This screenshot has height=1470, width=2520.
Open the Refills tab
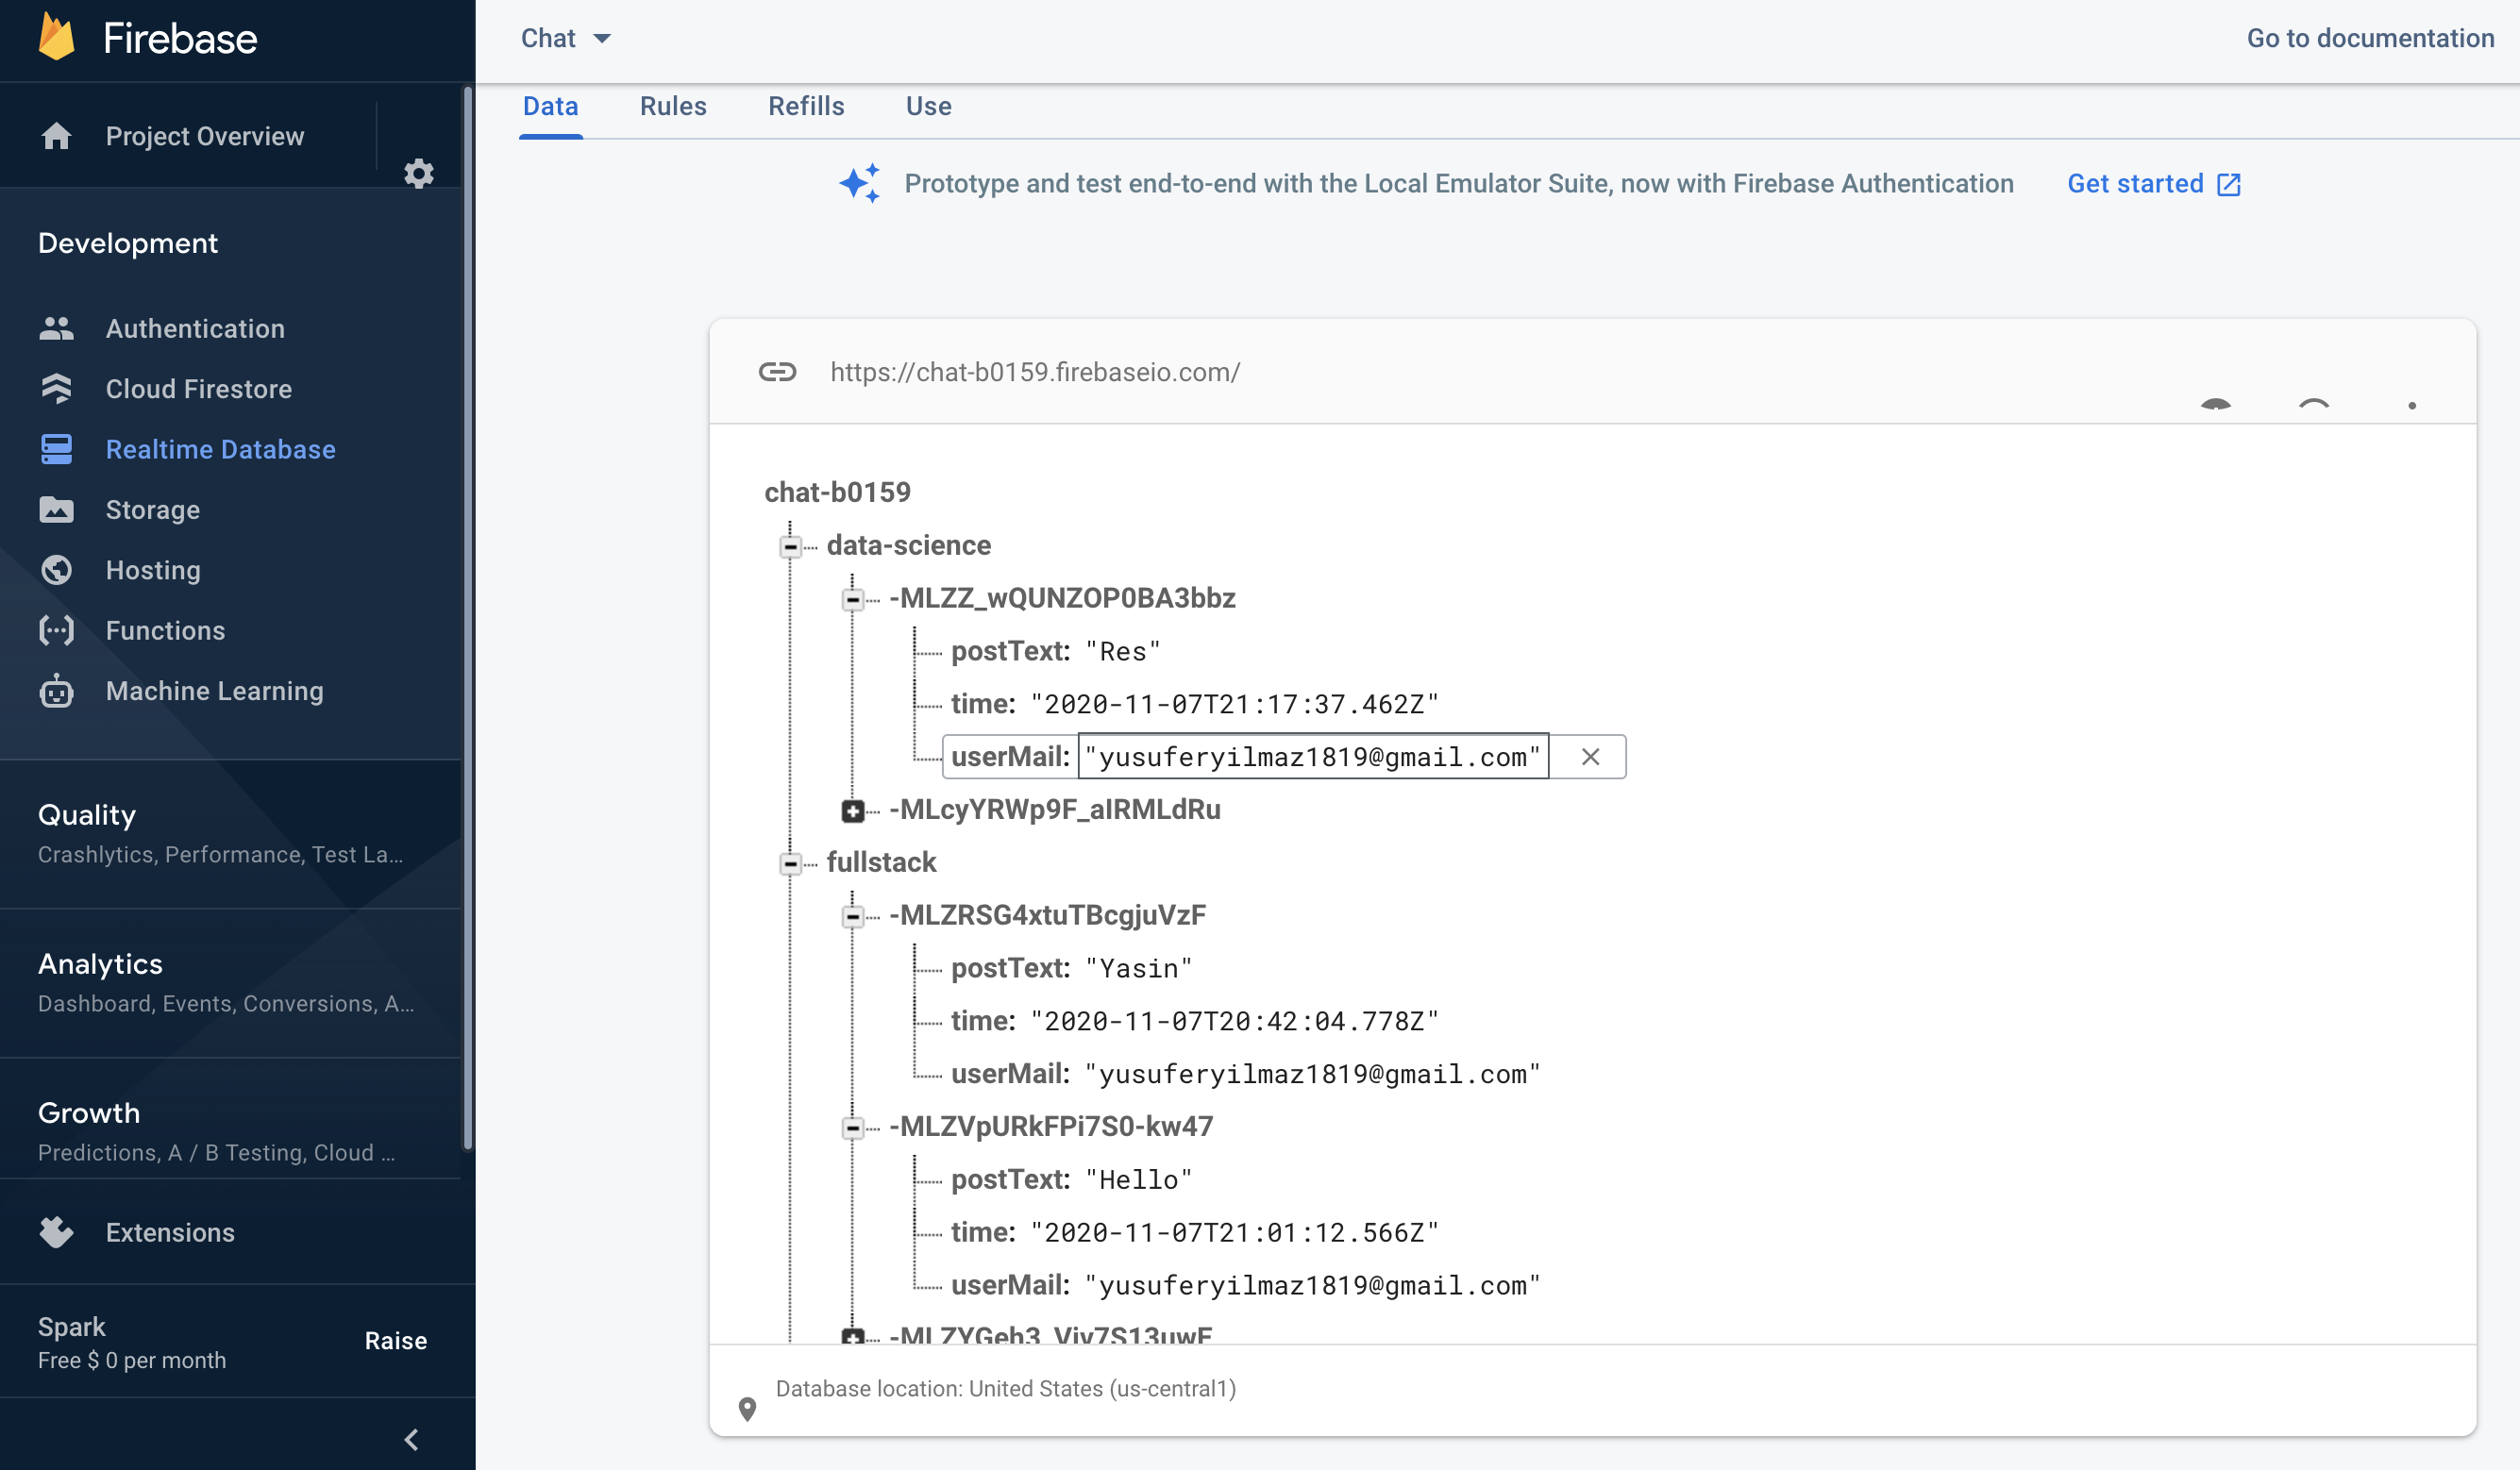click(x=806, y=106)
